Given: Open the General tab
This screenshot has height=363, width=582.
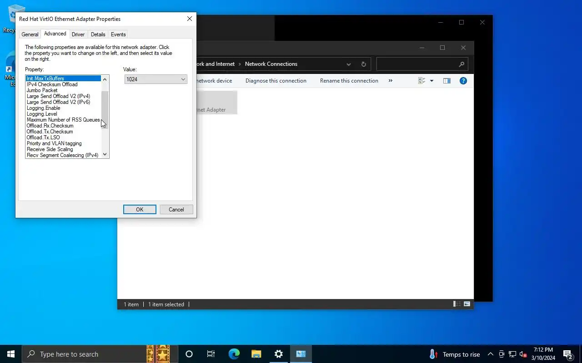Looking at the screenshot, I should point(30,34).
